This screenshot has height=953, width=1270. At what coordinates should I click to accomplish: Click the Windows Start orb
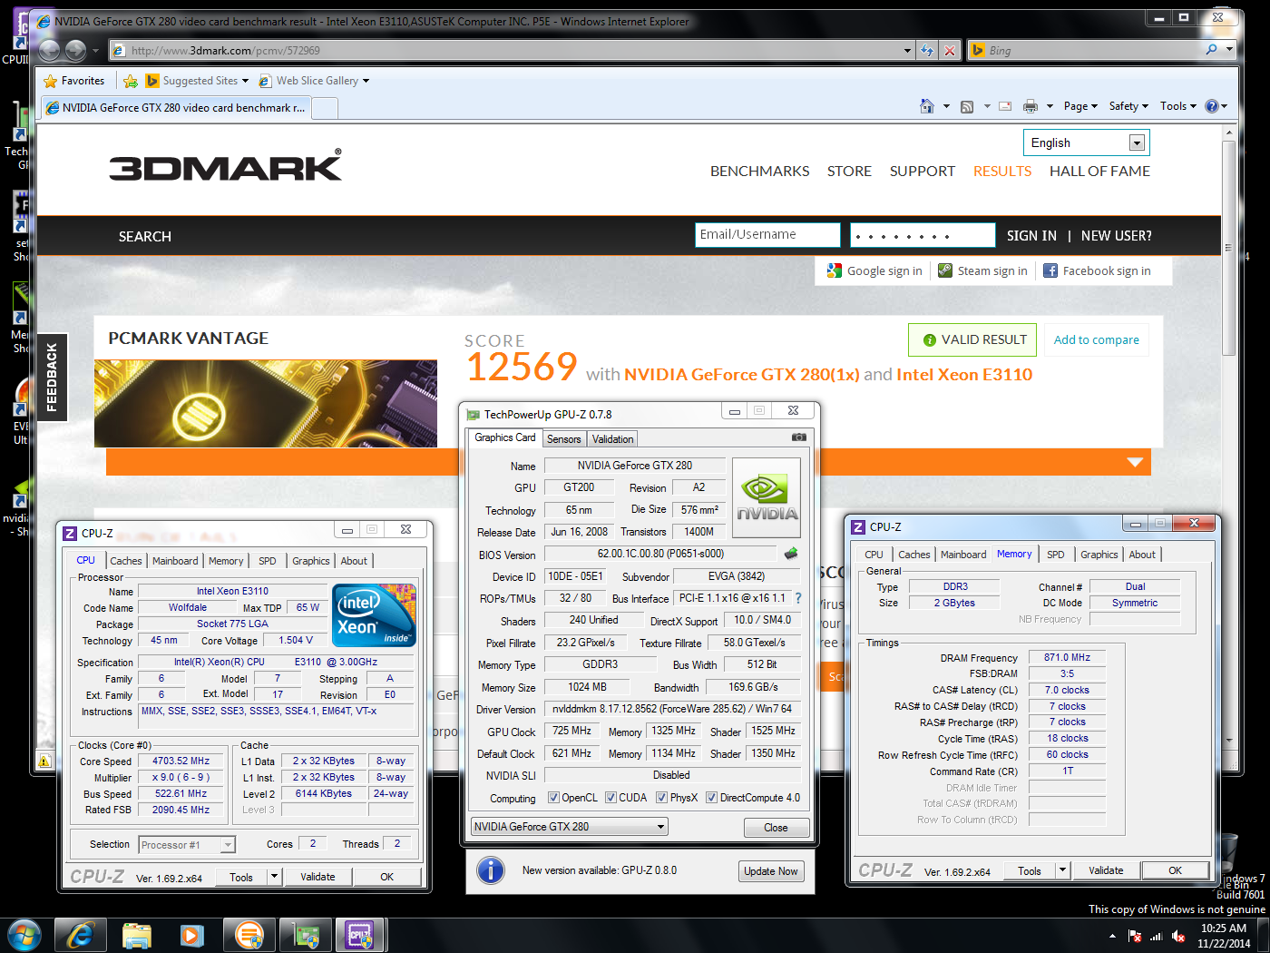(x=24, y=935)
